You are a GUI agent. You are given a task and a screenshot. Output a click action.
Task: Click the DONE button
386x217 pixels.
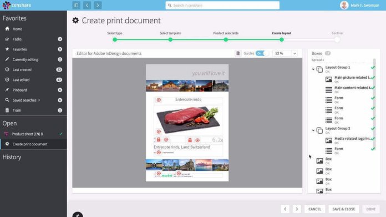coord(370,209)
